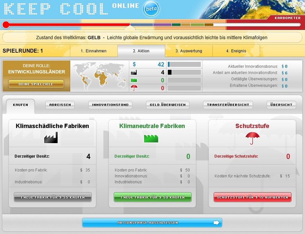Switch to the Abreissen tab
This screenshot has height=234, width=305.
point(60,105)
